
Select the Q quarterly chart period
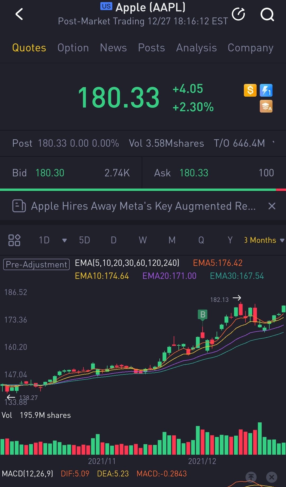pos(201,240)
